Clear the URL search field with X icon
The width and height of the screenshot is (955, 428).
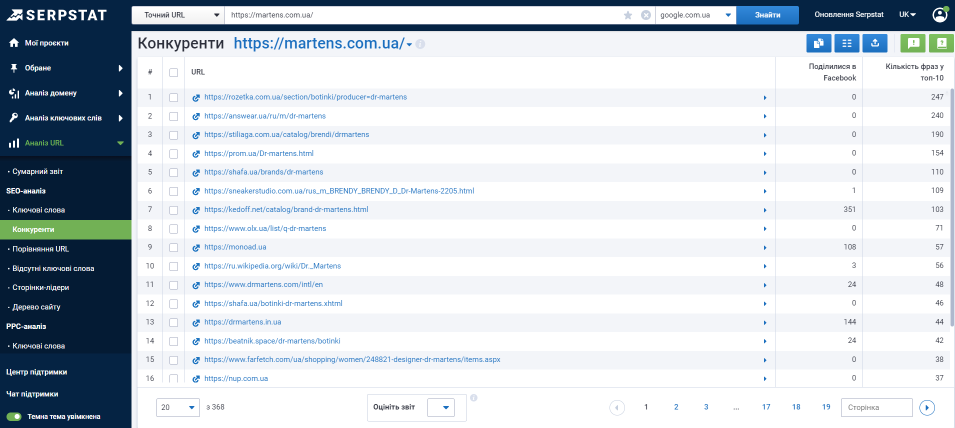coord(646,15)
